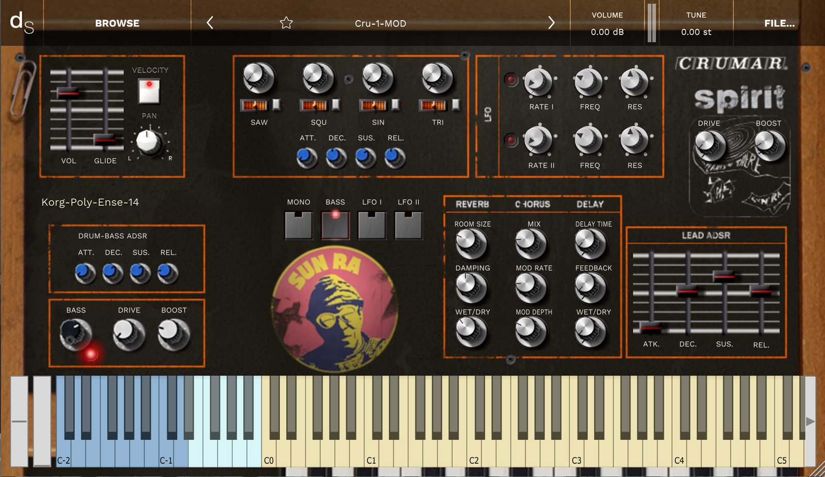
Task: Click the SAW oscillator knob
Action: click(258, 78)
